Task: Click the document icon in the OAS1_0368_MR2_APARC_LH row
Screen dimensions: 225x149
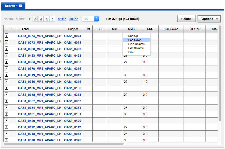Action: point(7,49)
